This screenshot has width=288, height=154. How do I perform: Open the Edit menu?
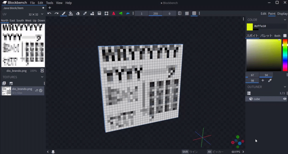click(40, 3)
